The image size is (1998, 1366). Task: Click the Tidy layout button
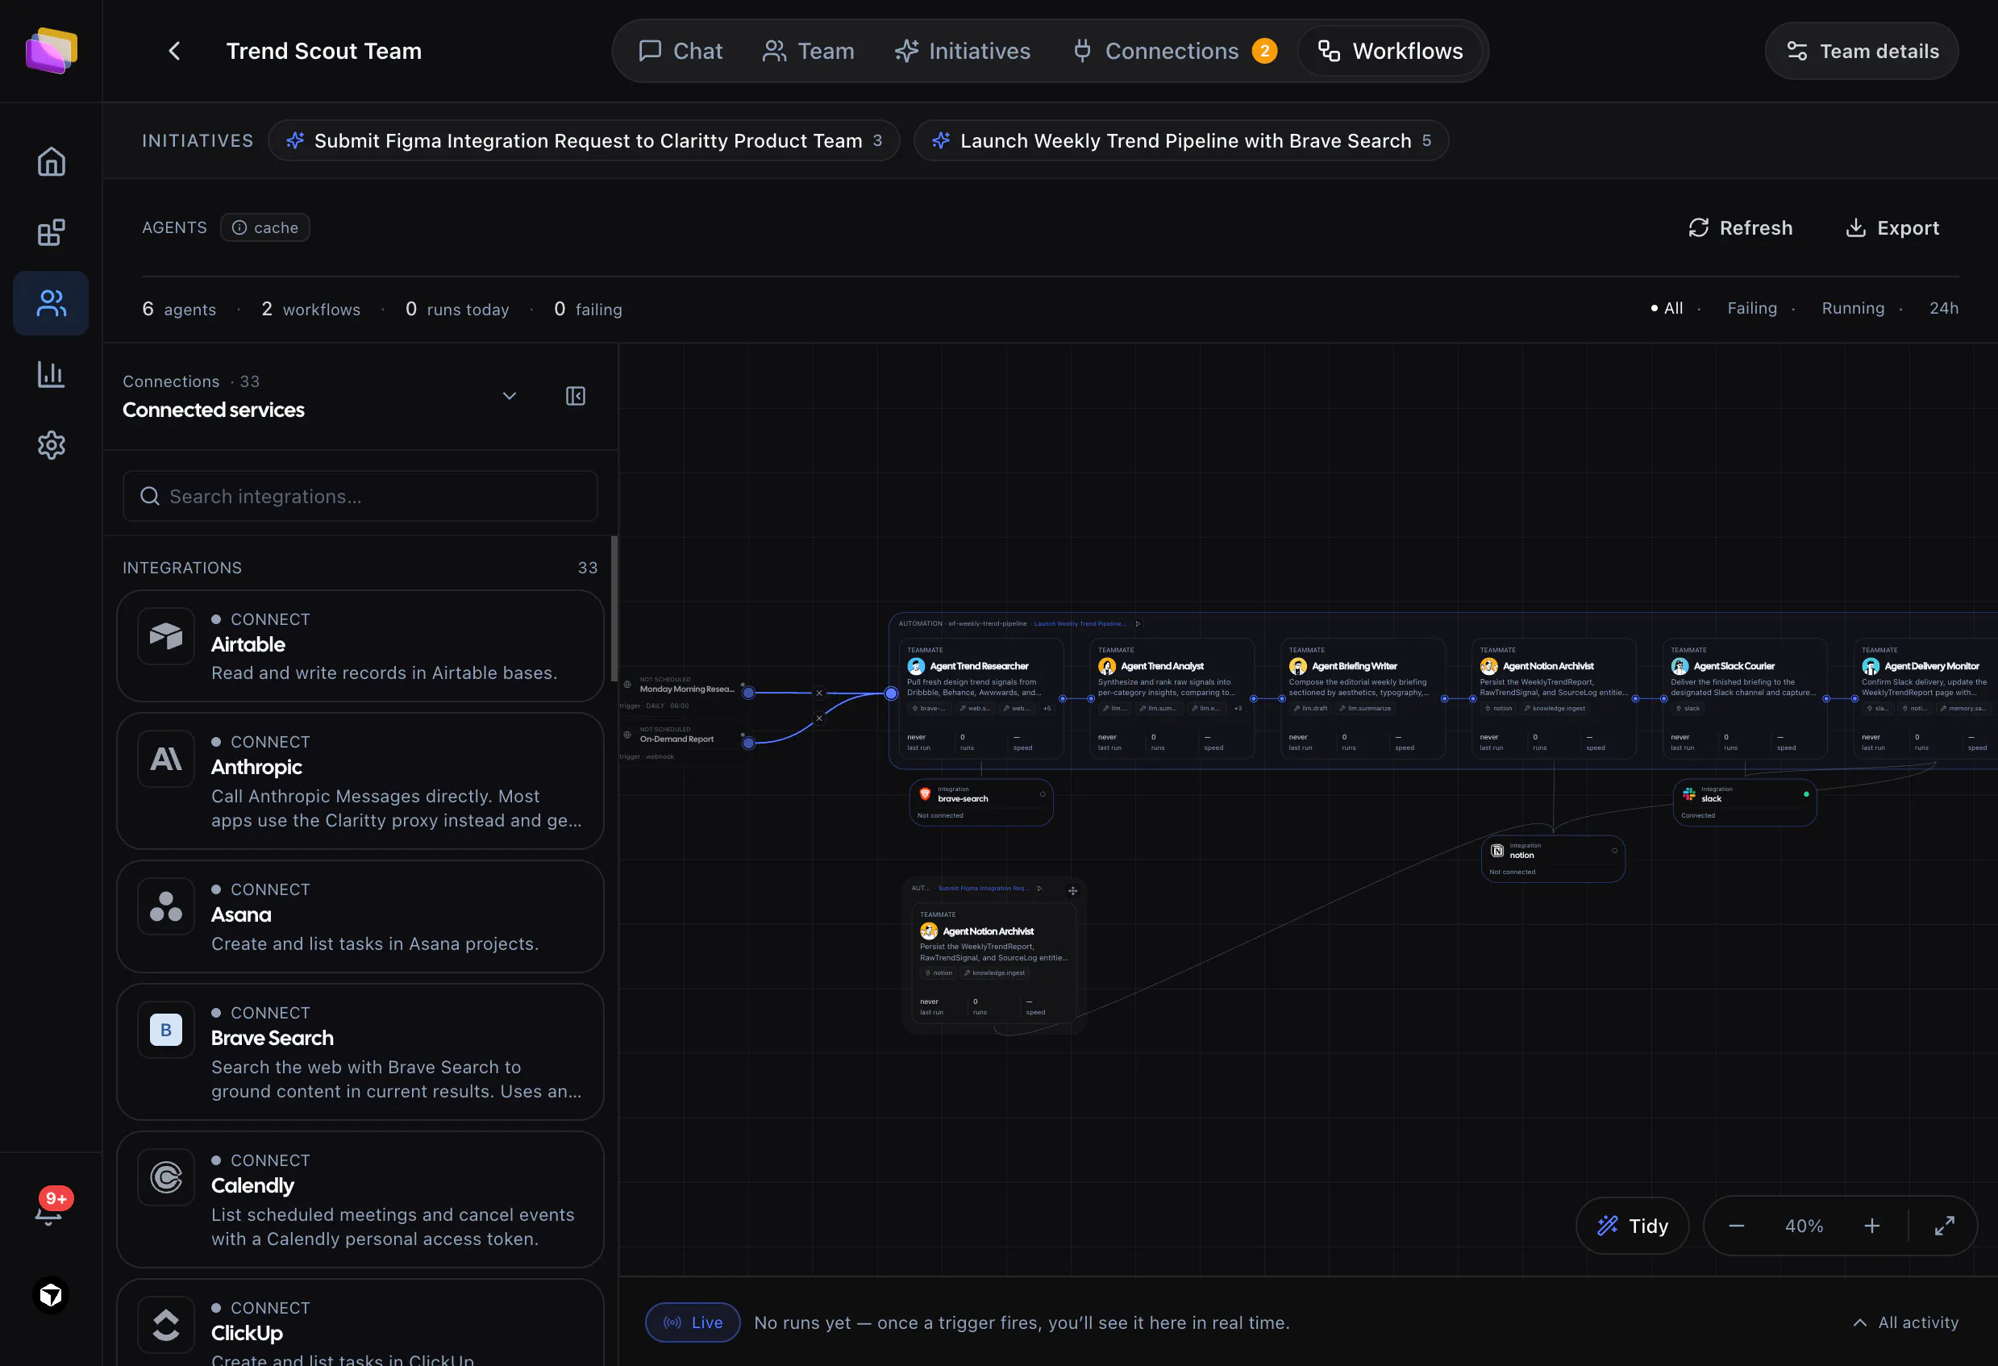1632,1226
